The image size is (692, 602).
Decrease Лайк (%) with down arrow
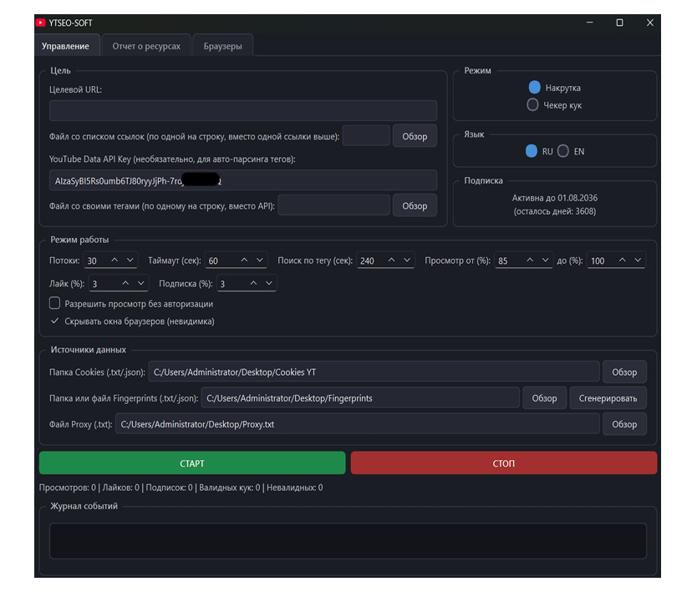[x=140, y=283]
